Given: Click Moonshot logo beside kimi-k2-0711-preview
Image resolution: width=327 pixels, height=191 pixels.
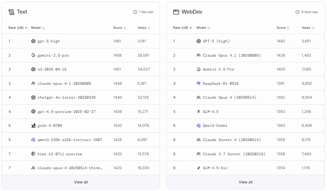Looking at the screenshot, I should point(34,154).
